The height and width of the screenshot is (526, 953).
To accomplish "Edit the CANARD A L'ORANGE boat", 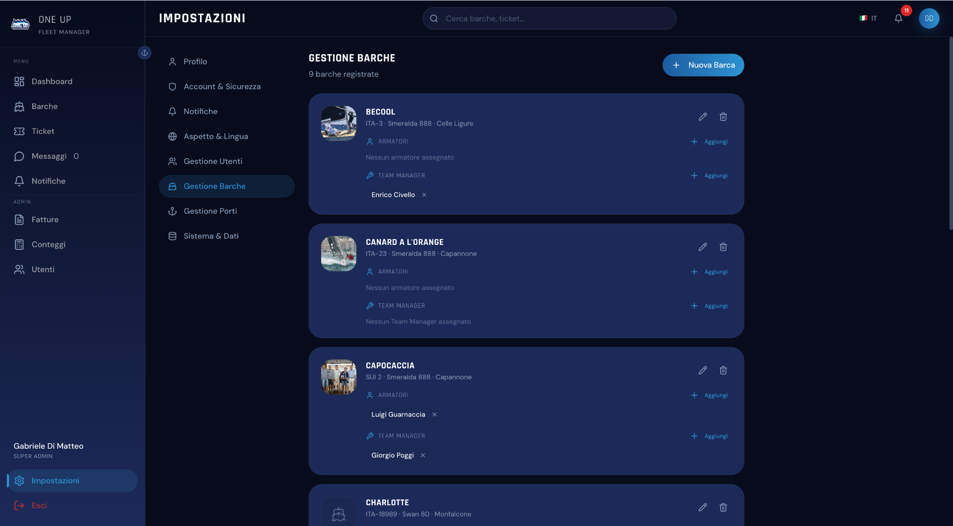I will tap(703, 247).
